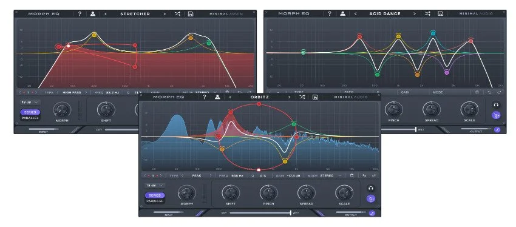The height and width of the screenshot is (227, 516).
Task: Shuffle presets in the Stretcher window
Action: (177, 14)
